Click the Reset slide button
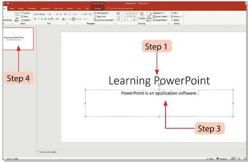The width and height of the screenshot is (248, 162). 24,17
